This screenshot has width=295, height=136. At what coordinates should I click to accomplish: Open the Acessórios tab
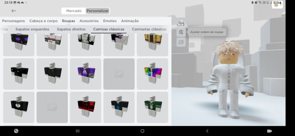coord(89,21)
